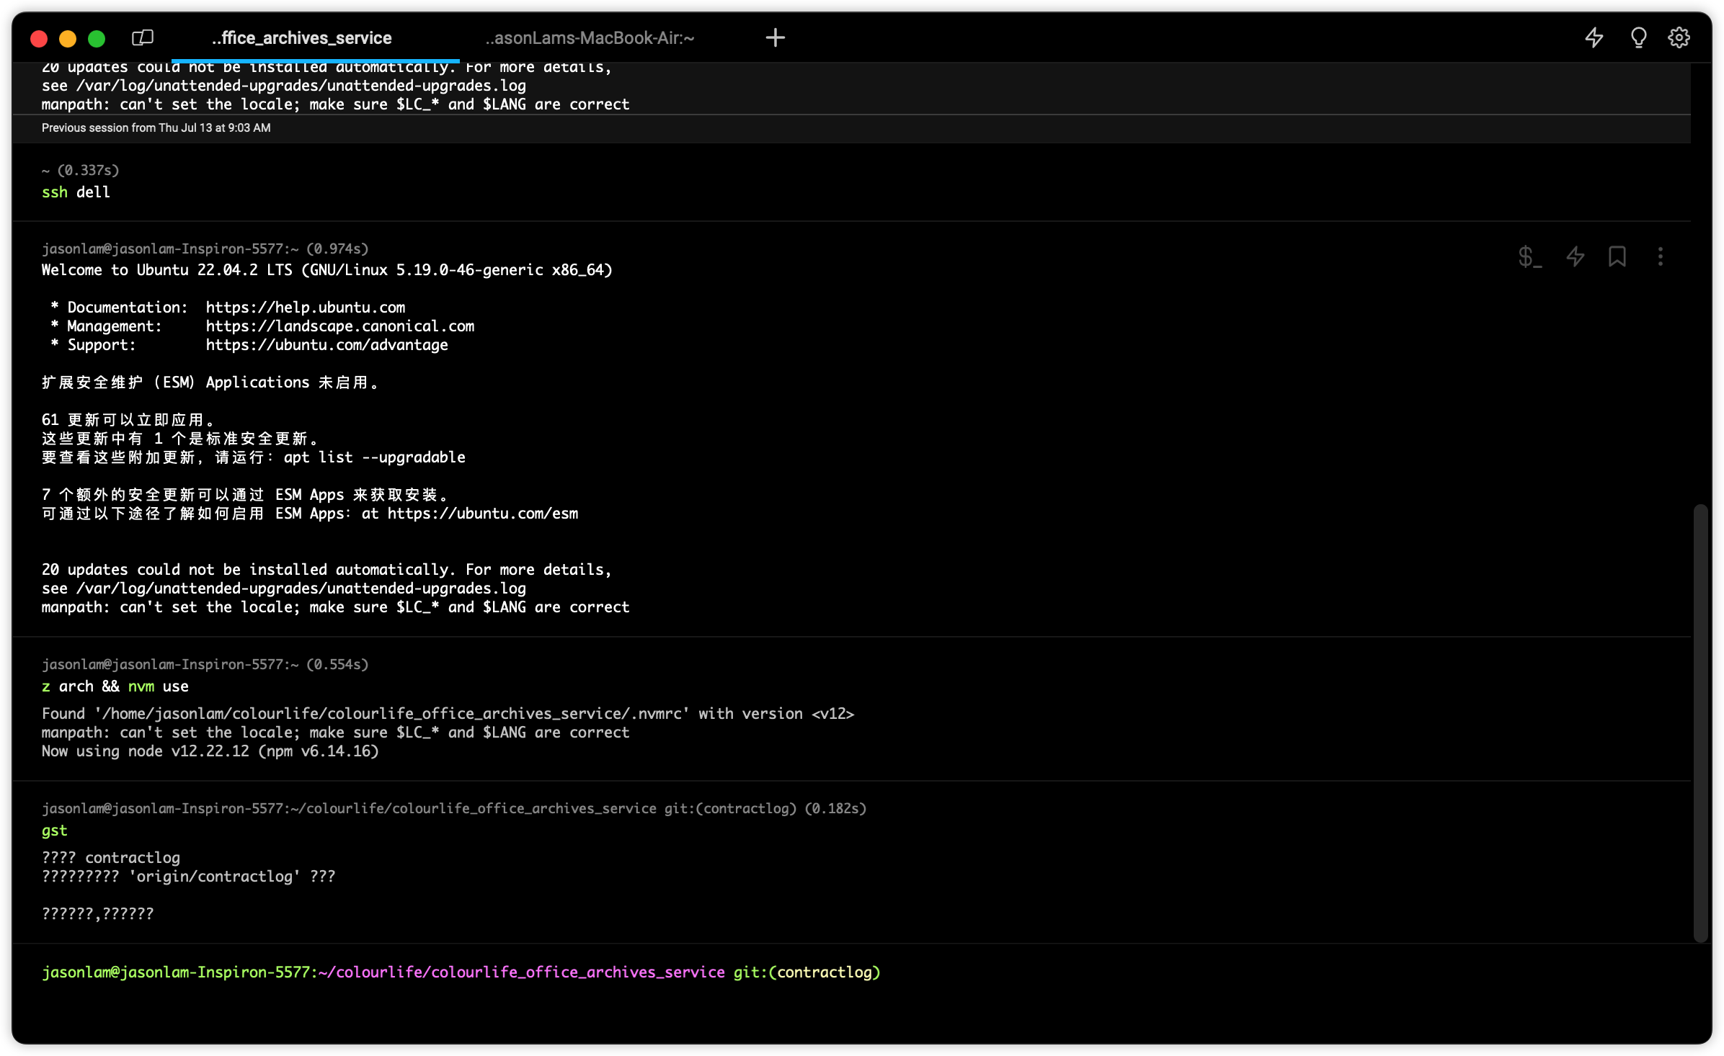Expand more actions for the gst block

pyautogui.click(x=1661, y=257)
